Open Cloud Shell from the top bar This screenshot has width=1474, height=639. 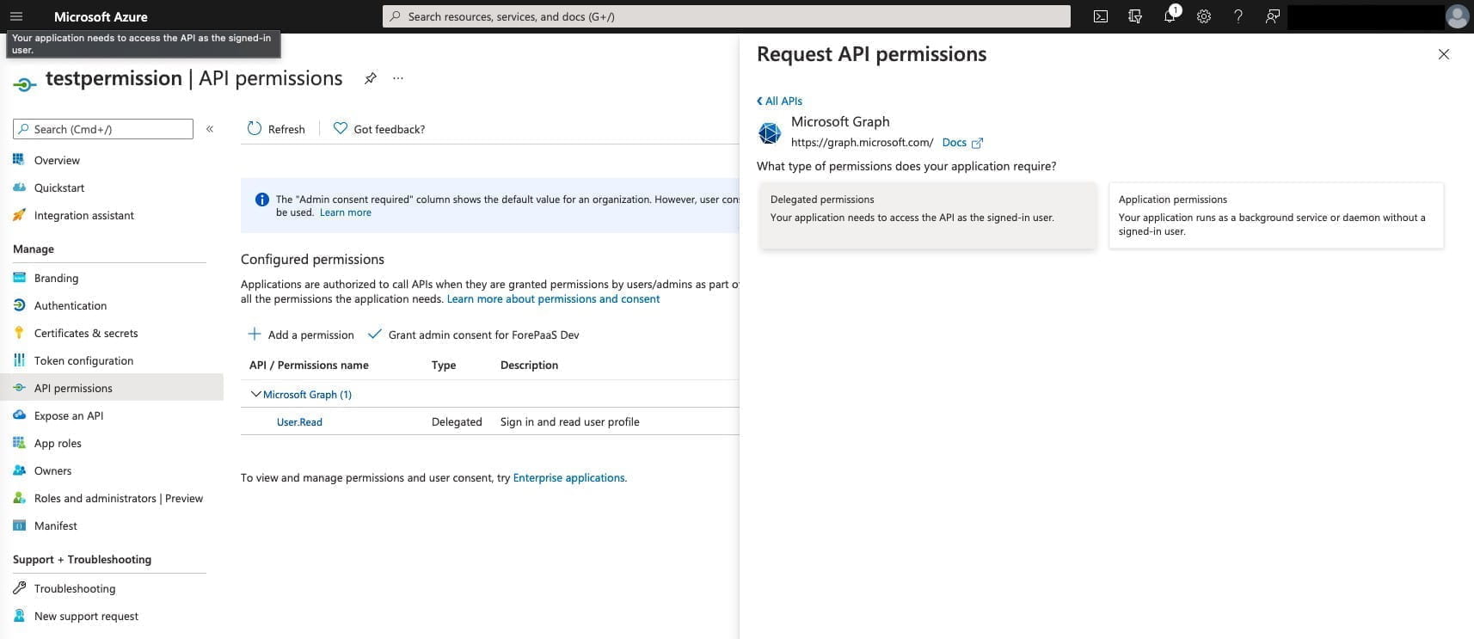1101,16
